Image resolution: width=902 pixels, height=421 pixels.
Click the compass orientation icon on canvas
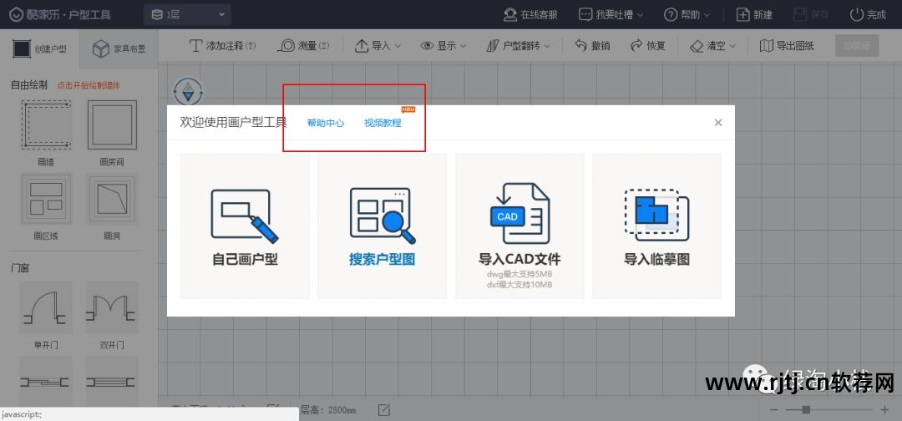coord(188,91)
